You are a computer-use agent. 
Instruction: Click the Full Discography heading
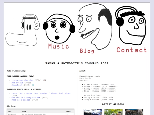pos(17,71)
